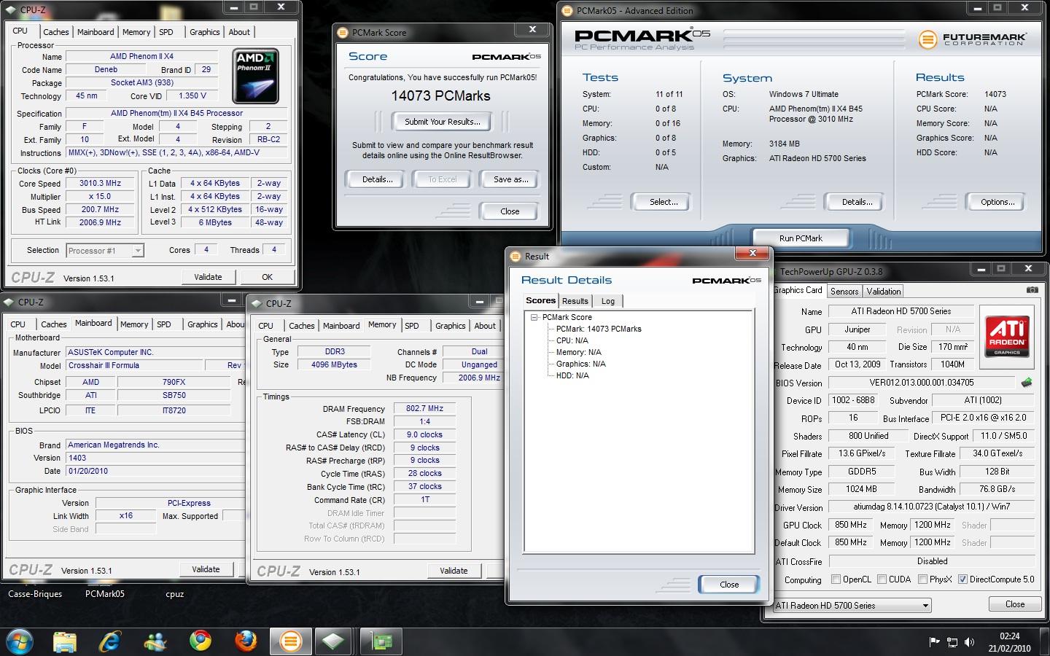Click the Action Center flag tray icon
1050x656 pixels.
(934, 641)
